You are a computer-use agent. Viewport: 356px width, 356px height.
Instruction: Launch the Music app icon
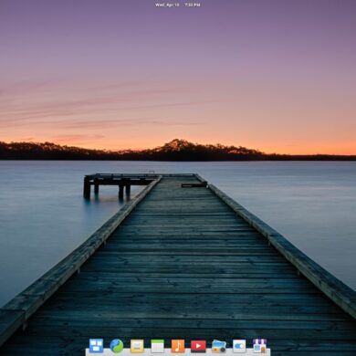178,346
